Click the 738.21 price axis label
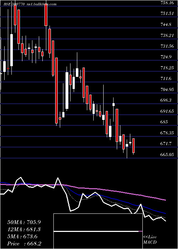Image resolution: width=178 pixels, height=249 pixels. [168, 35]
